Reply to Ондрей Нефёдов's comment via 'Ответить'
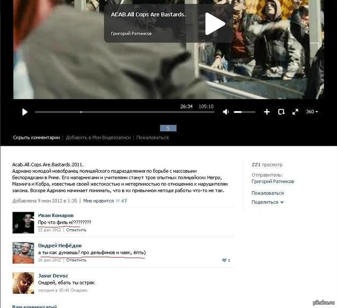This screenshot has height=308, width=337. (x=76, y=260)
